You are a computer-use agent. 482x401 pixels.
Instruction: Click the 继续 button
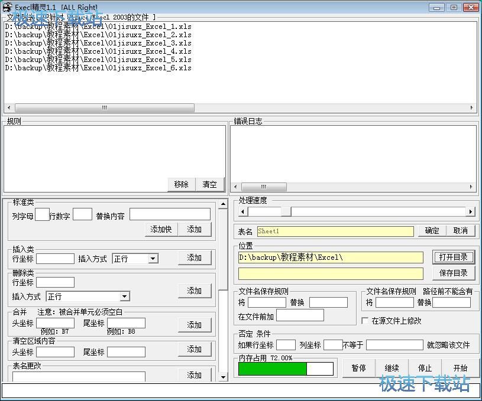(x=392, y=368)
